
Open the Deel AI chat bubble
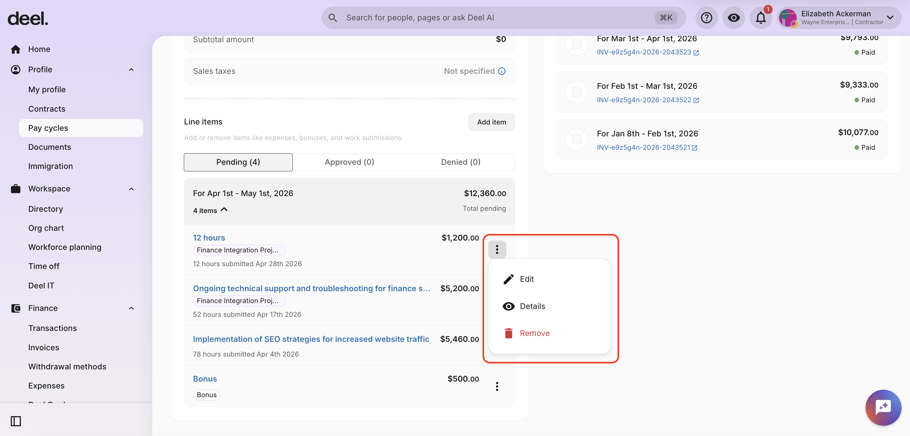tap(883, 408)
